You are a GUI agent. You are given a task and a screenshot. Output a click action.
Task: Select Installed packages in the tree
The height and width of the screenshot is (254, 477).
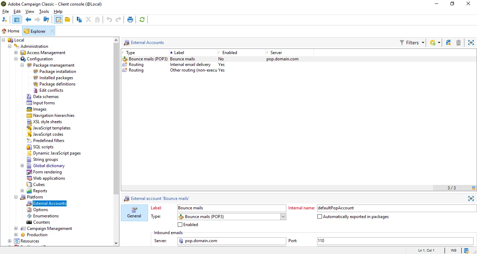[56, 78]
